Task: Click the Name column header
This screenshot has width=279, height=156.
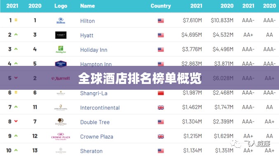Action: [87, 6]
